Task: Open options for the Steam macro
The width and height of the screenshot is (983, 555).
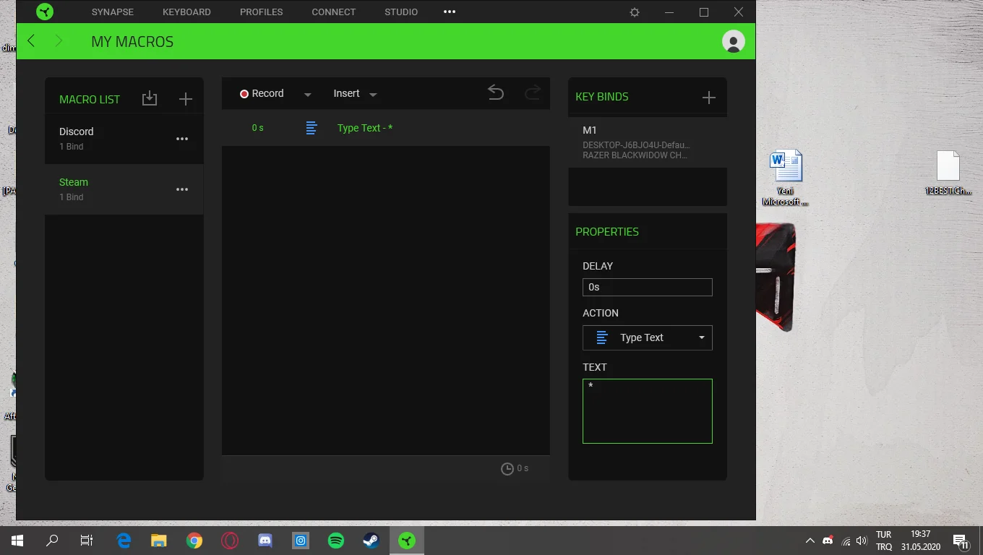Action: (x=182, y=189)
